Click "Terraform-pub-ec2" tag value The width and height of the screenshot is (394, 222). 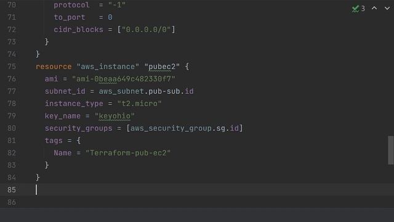click(x=128, y=153)
